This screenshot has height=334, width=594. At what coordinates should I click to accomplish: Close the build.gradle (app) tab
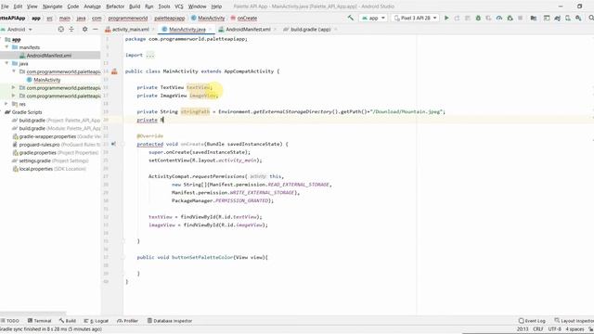click(336, 29)
